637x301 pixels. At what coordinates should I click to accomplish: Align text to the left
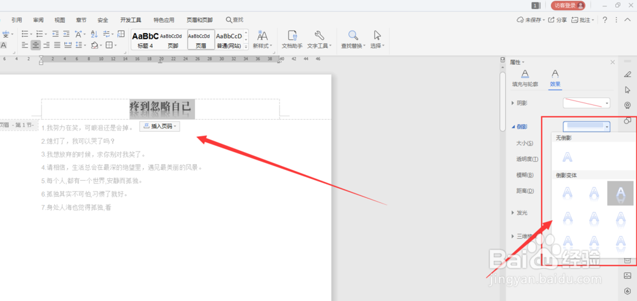pos(25,45)
